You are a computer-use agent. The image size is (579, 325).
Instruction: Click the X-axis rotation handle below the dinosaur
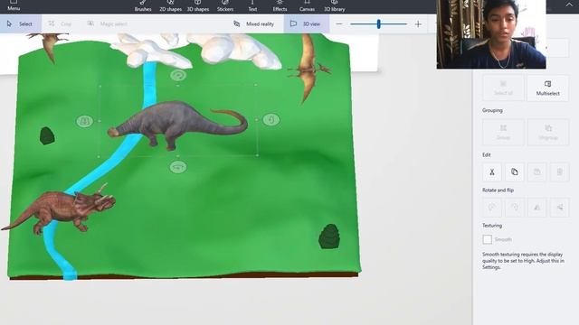pyautogui.click(x=178, y=167)
